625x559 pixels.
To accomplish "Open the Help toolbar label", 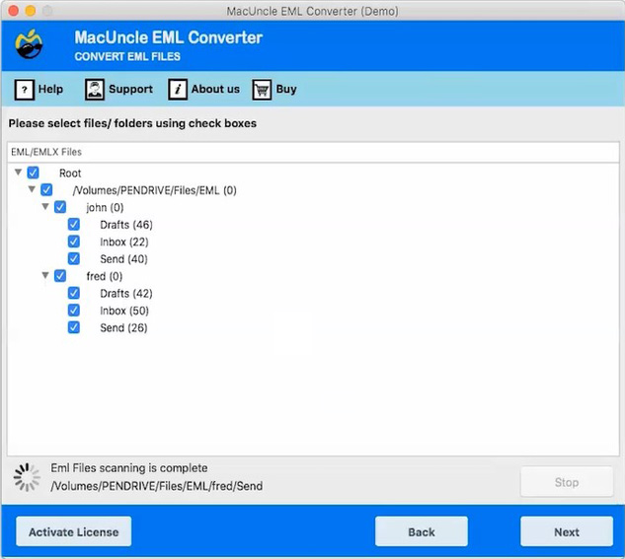I will (50, 89).
